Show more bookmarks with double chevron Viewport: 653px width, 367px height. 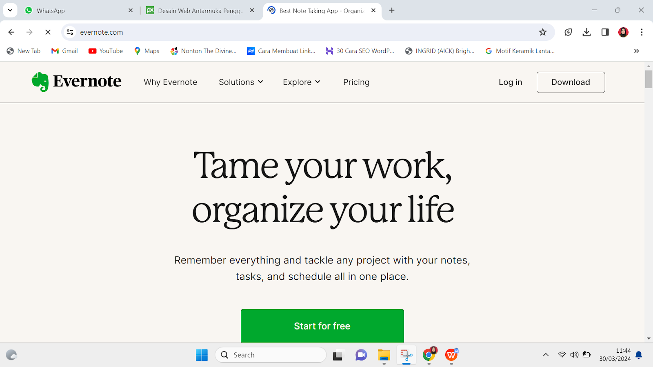point(637,51)
